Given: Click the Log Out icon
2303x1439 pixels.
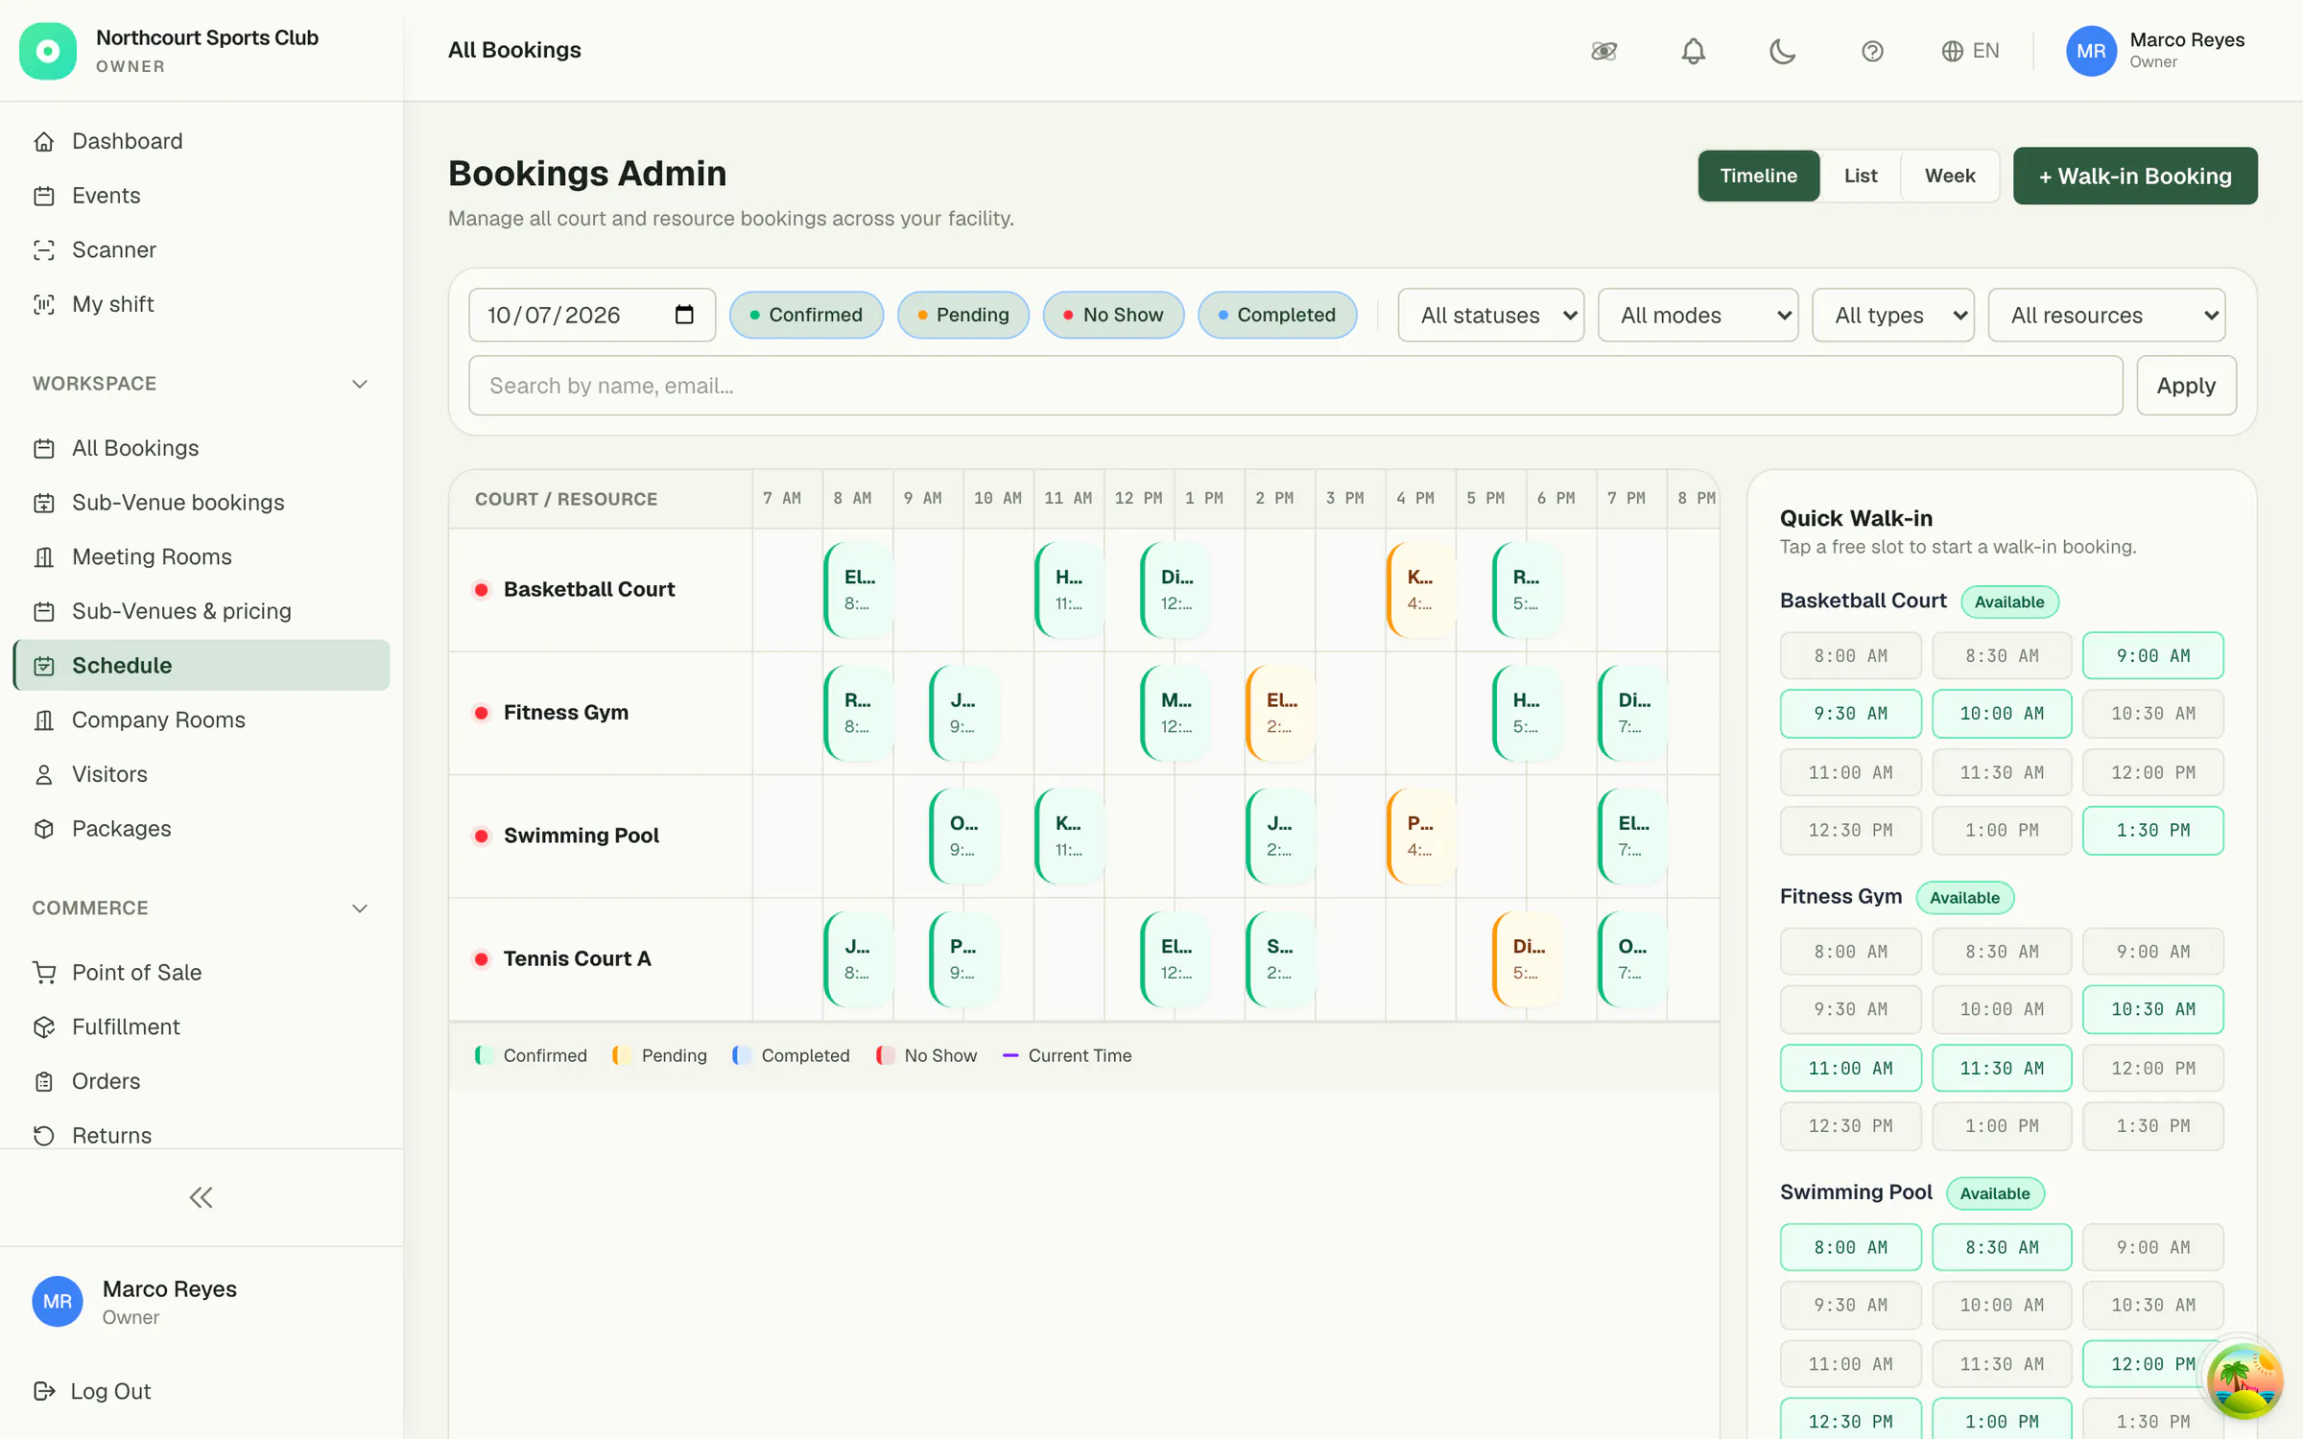Looking at the screenshot, I should pos(44,1391).
